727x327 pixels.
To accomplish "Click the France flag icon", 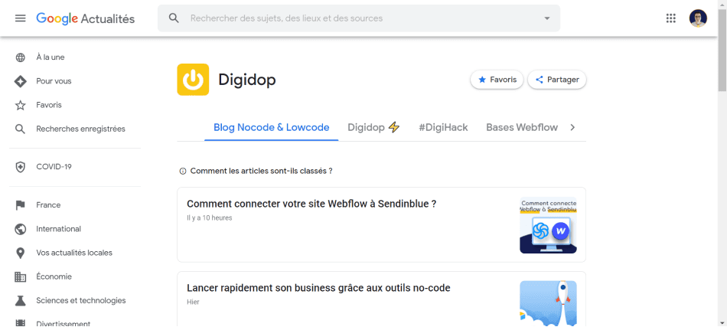I will 20,205.
